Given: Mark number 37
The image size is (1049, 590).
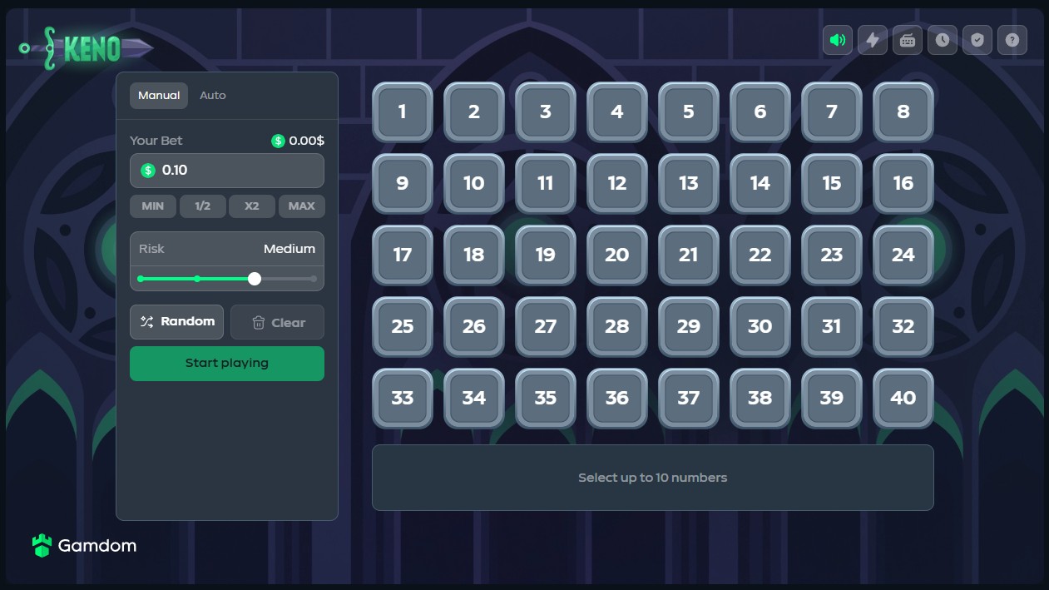Looking at the screenshot, I should pyautogui.click(x=689, y=399).
